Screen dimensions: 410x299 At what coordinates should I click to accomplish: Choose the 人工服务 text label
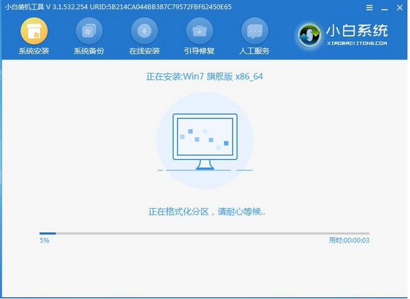pos(255,51)
